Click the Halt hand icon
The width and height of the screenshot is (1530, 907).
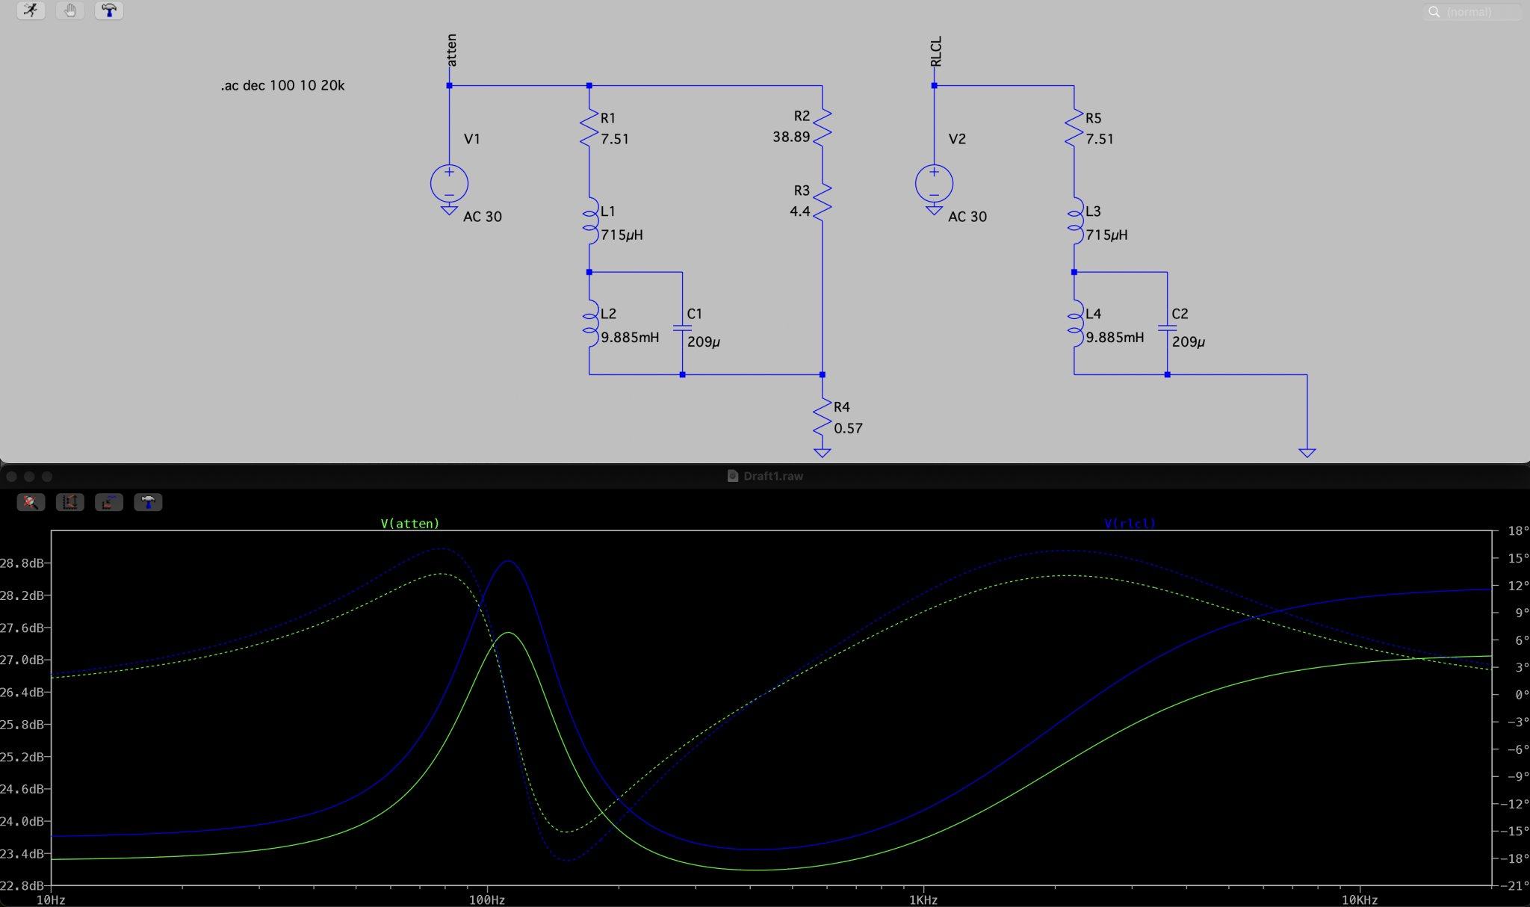[x=70, y=10]
